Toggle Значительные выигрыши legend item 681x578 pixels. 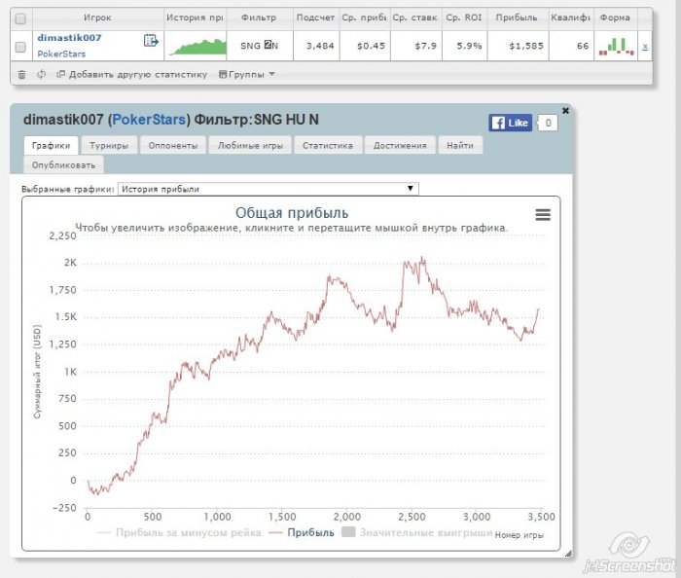[x=417, y=532]
